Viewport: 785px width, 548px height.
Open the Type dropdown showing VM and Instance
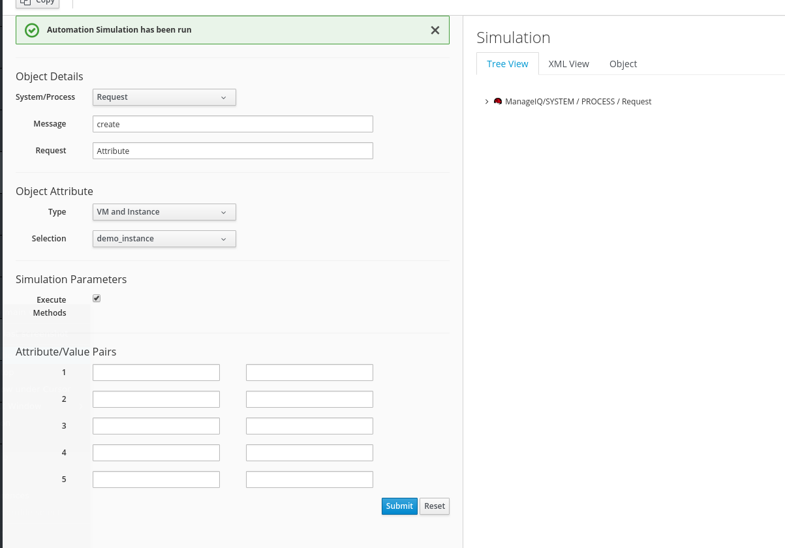(164, 212)
